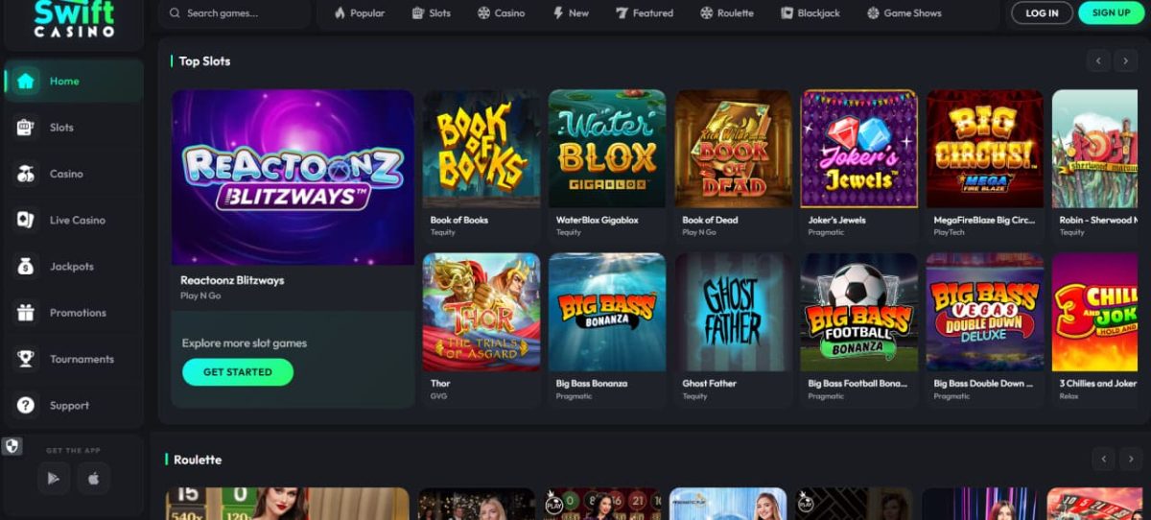This screenshot has width=1151, height=520.
Task: Click the Slots machine icon in sidebar
Action: [x=26, y=128]
